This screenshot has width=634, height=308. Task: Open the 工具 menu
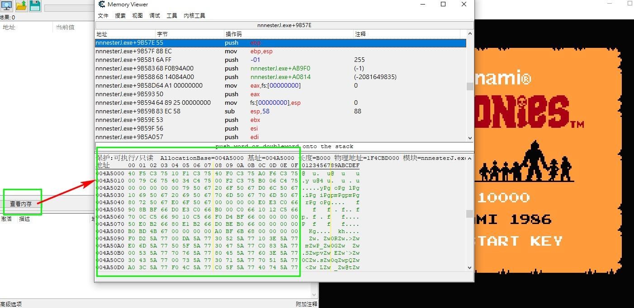point(171,15)
